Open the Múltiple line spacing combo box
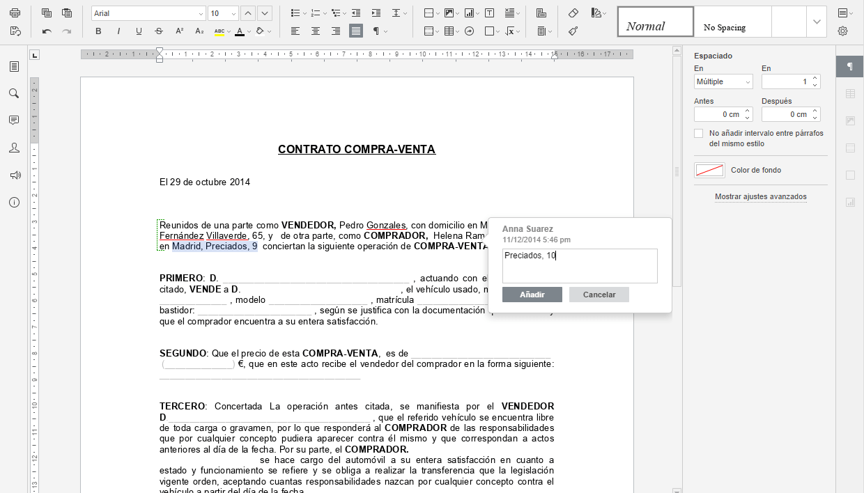The width and height of the screenshot is (864, 493). (723, 81)
